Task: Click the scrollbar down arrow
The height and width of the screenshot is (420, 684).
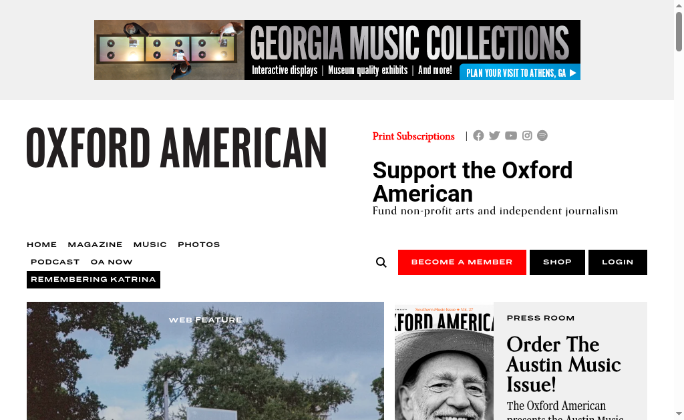Action: click(679, 413)
